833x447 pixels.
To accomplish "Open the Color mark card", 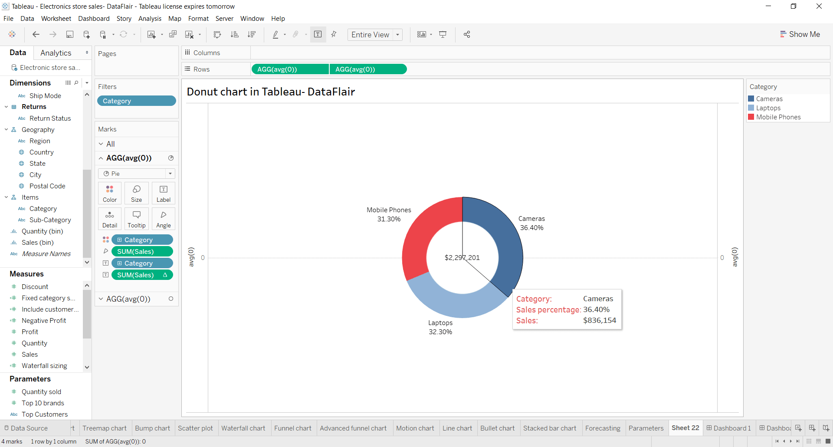I will tap(109, 193).
